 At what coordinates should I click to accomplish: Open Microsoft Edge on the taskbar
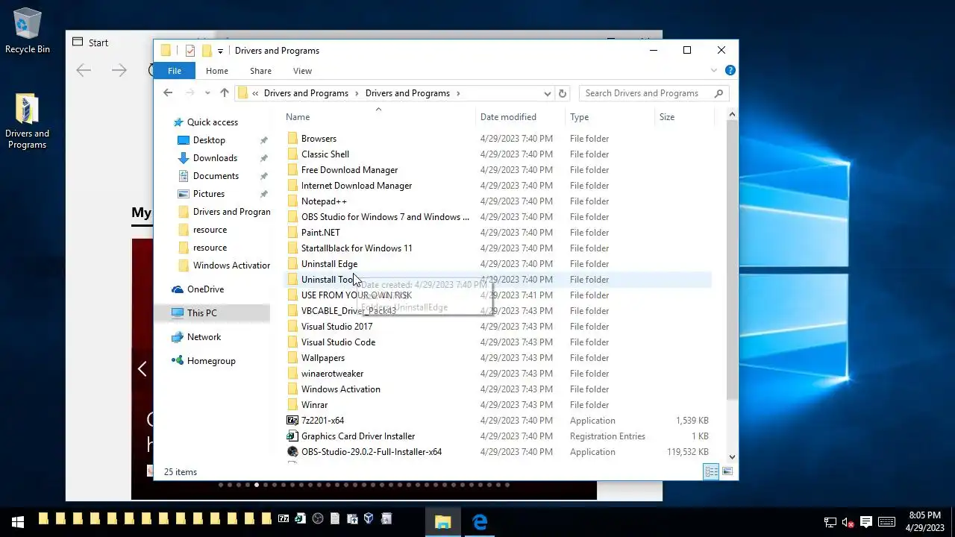point(480,522)
